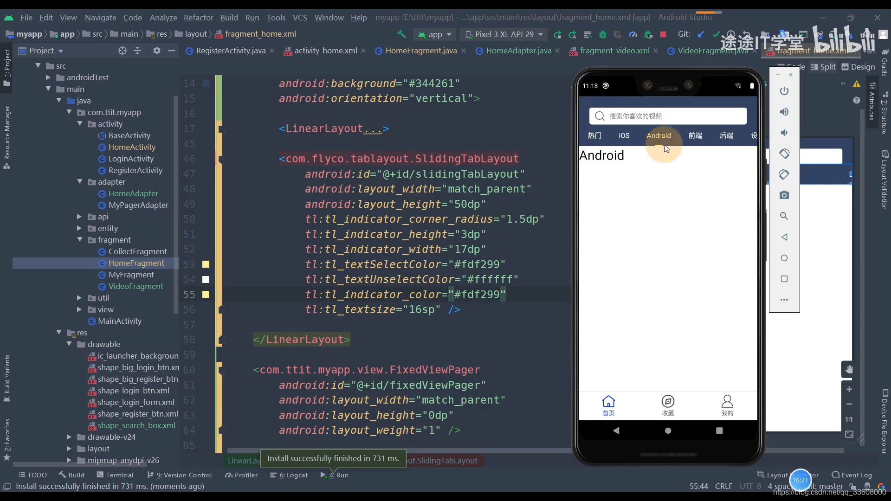
Task: Hide the Project panel with minus icon
Action: coord(172,51)
